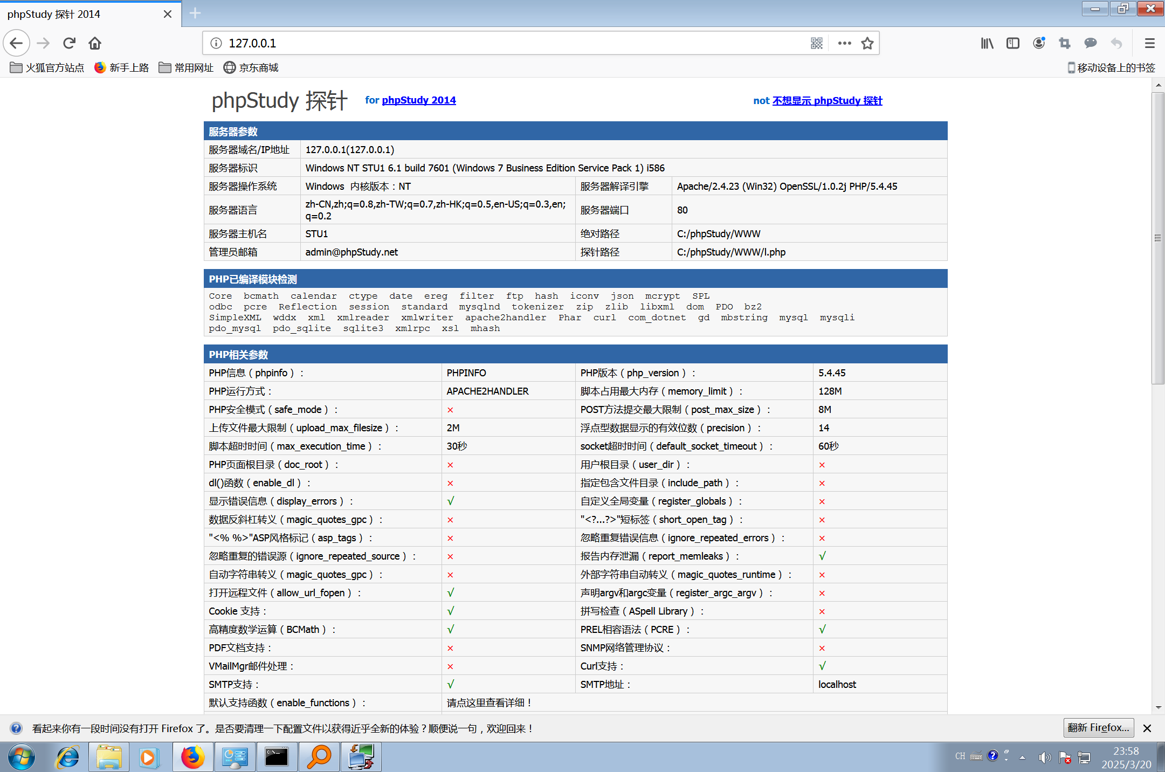Viewport: 1165px width, 772px height.
Task: Click the 翻新 Firefox button
Action: (x=1098, y=728)
